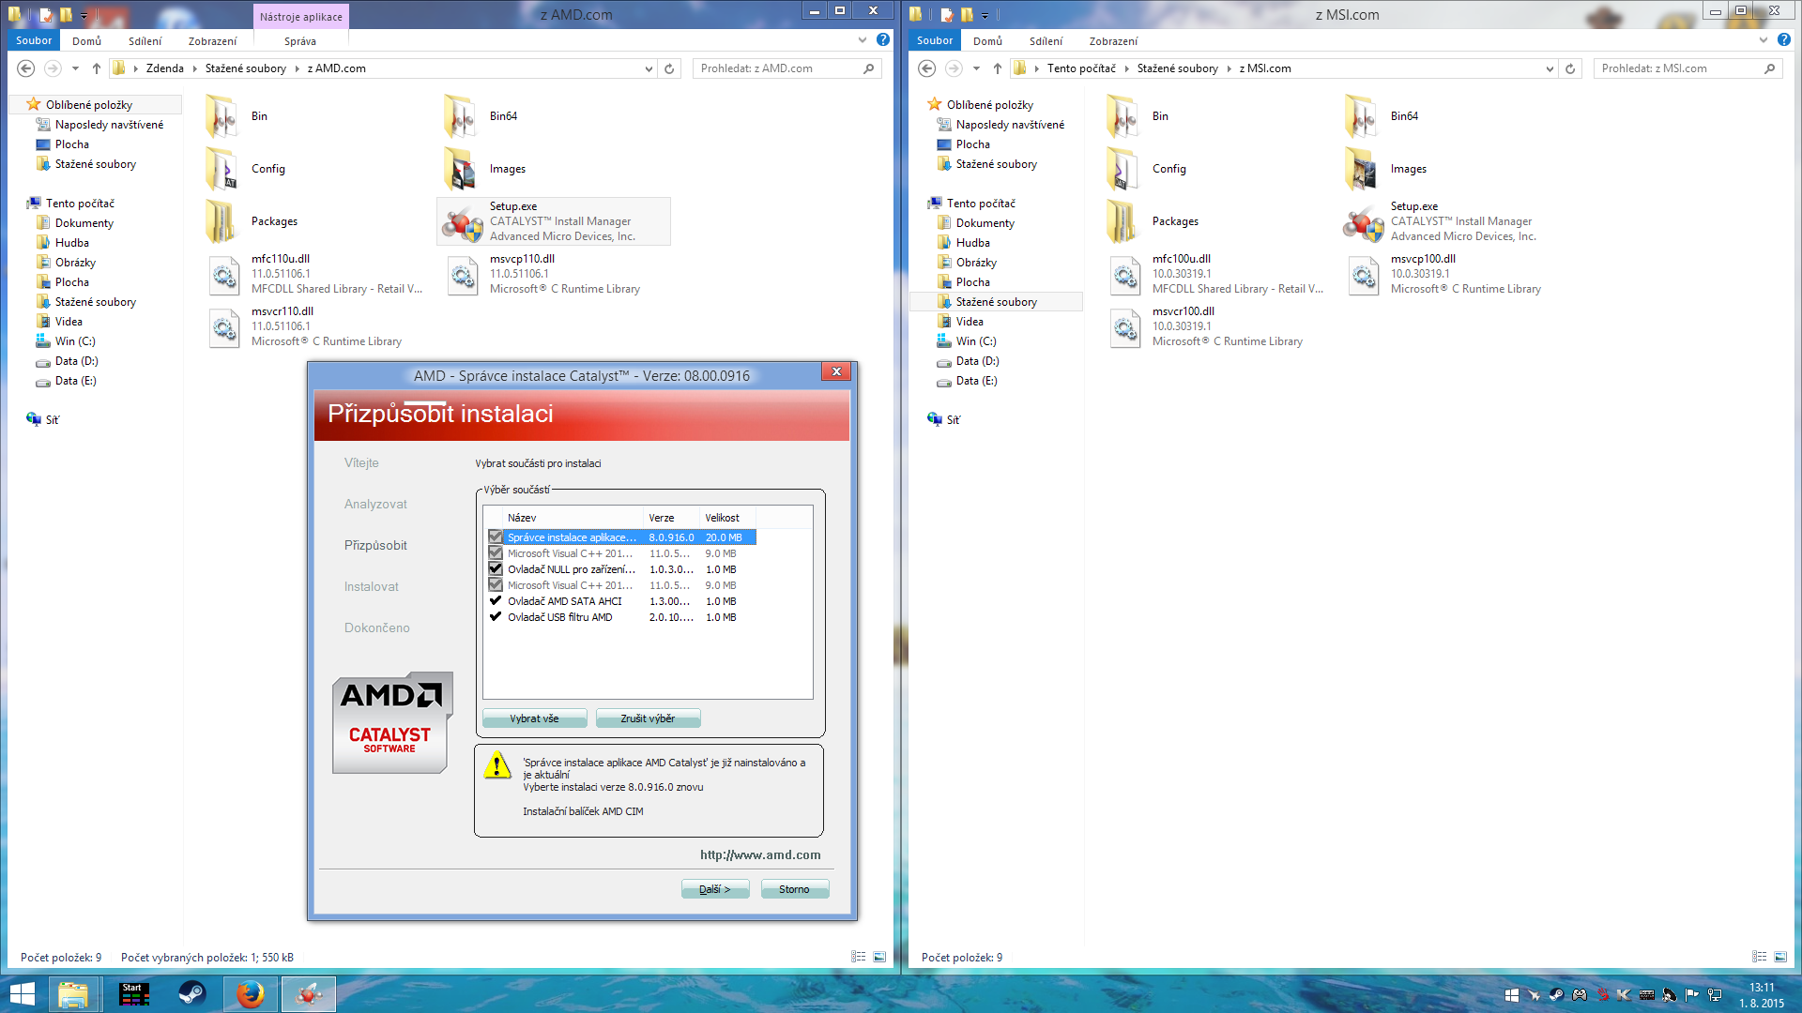Click search field Prohledat z MSI.com
1802x1013 pixels.
click(x=1679, y=68)
